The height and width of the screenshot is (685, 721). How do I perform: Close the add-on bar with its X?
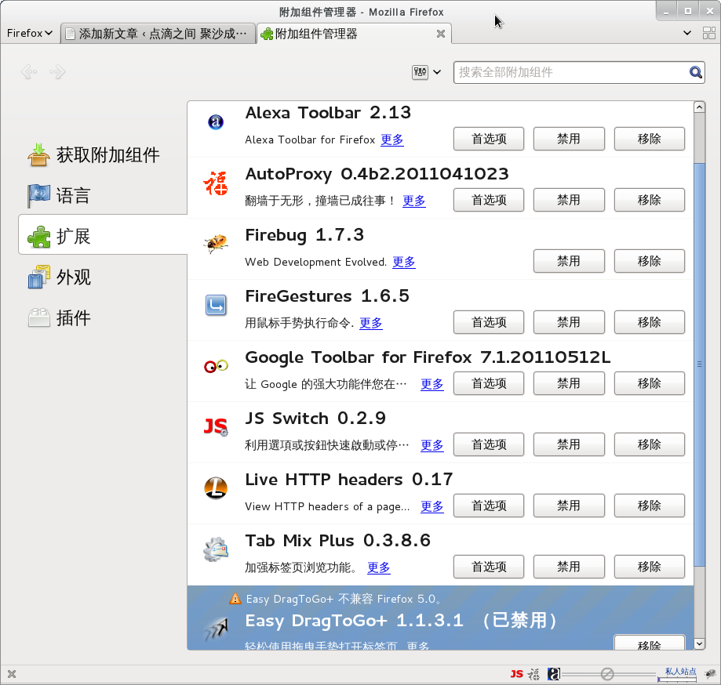point(12,674)
